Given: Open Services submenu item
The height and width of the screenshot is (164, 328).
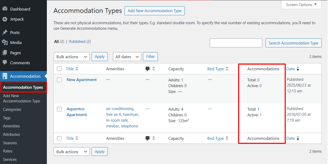Looking at the screenshot, I should coord(10,159).
